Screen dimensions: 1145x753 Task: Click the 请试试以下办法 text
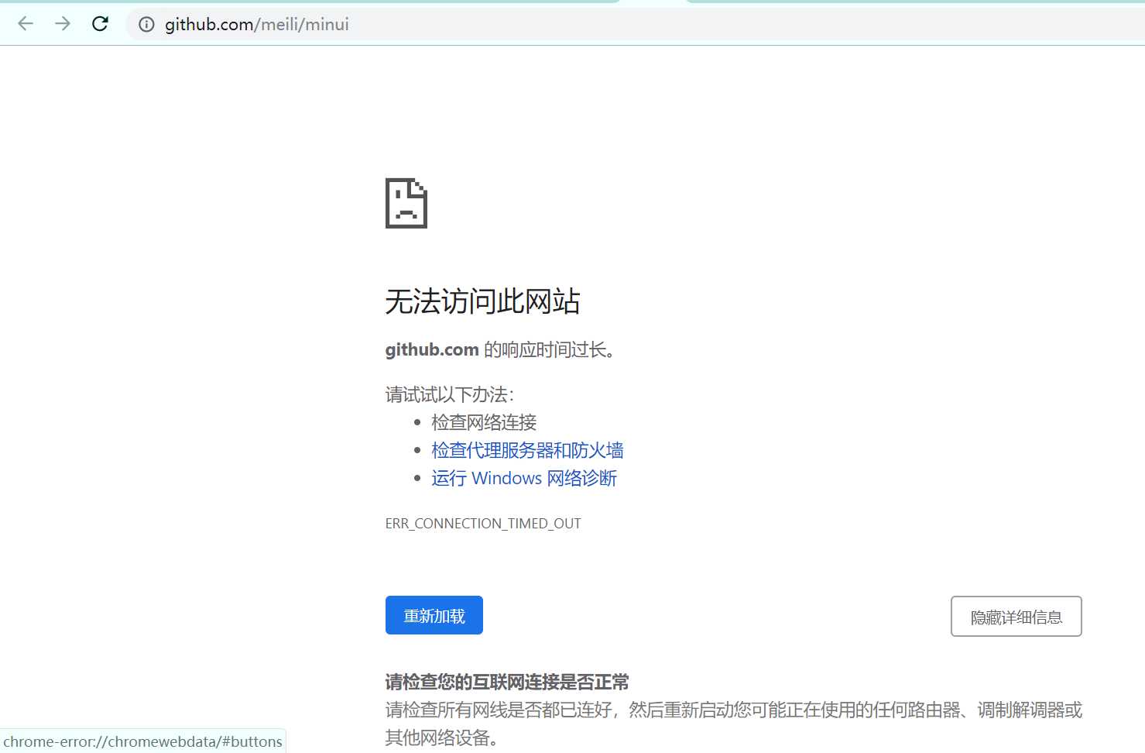[450, 394]
